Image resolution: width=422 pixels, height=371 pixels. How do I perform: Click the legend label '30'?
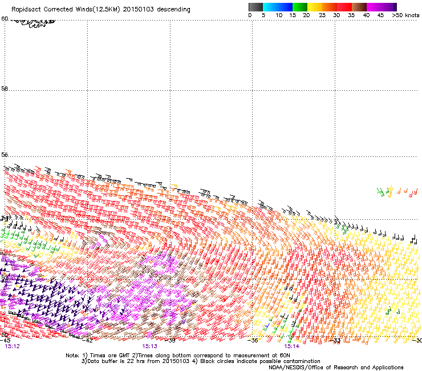[x=336, y=15]
